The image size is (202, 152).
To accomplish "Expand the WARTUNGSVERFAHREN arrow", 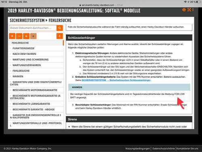I will pos(11,65).
